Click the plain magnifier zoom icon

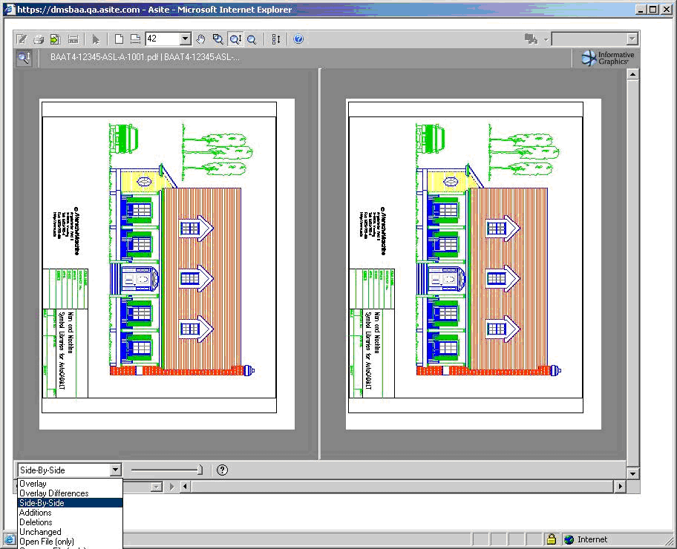click(252, 39)
